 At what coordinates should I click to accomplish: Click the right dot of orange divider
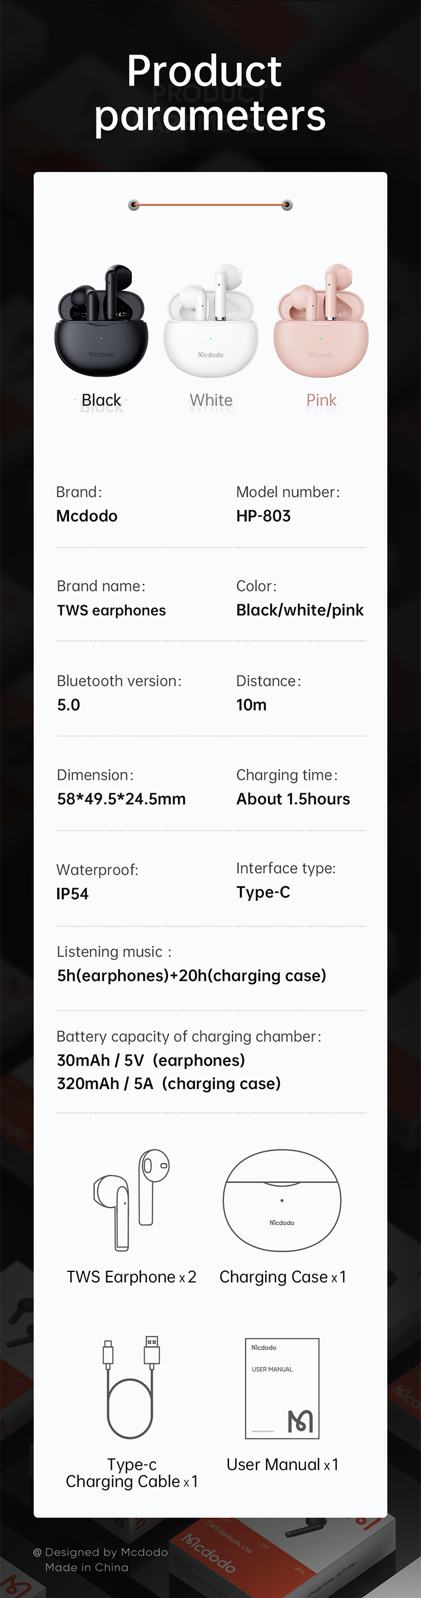(x=287, y=205)
